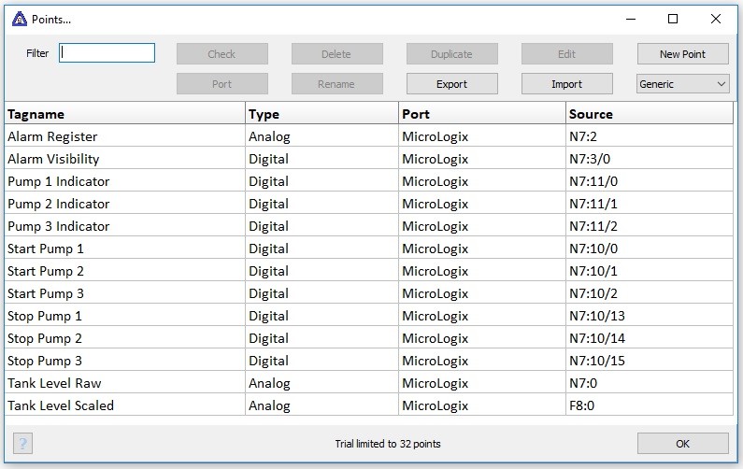
Task: Click source cell N7:3/0
Action: [x=650, y=159]
